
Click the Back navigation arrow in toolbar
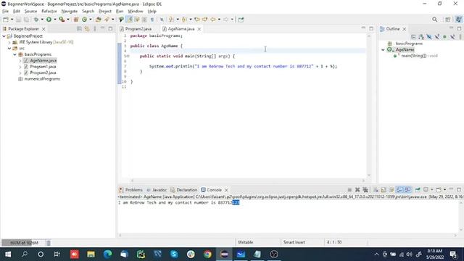pyautogui.click(x=213, y=20)
